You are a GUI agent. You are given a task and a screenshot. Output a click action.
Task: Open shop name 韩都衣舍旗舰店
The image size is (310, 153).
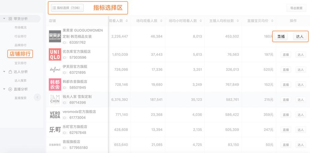75,81
